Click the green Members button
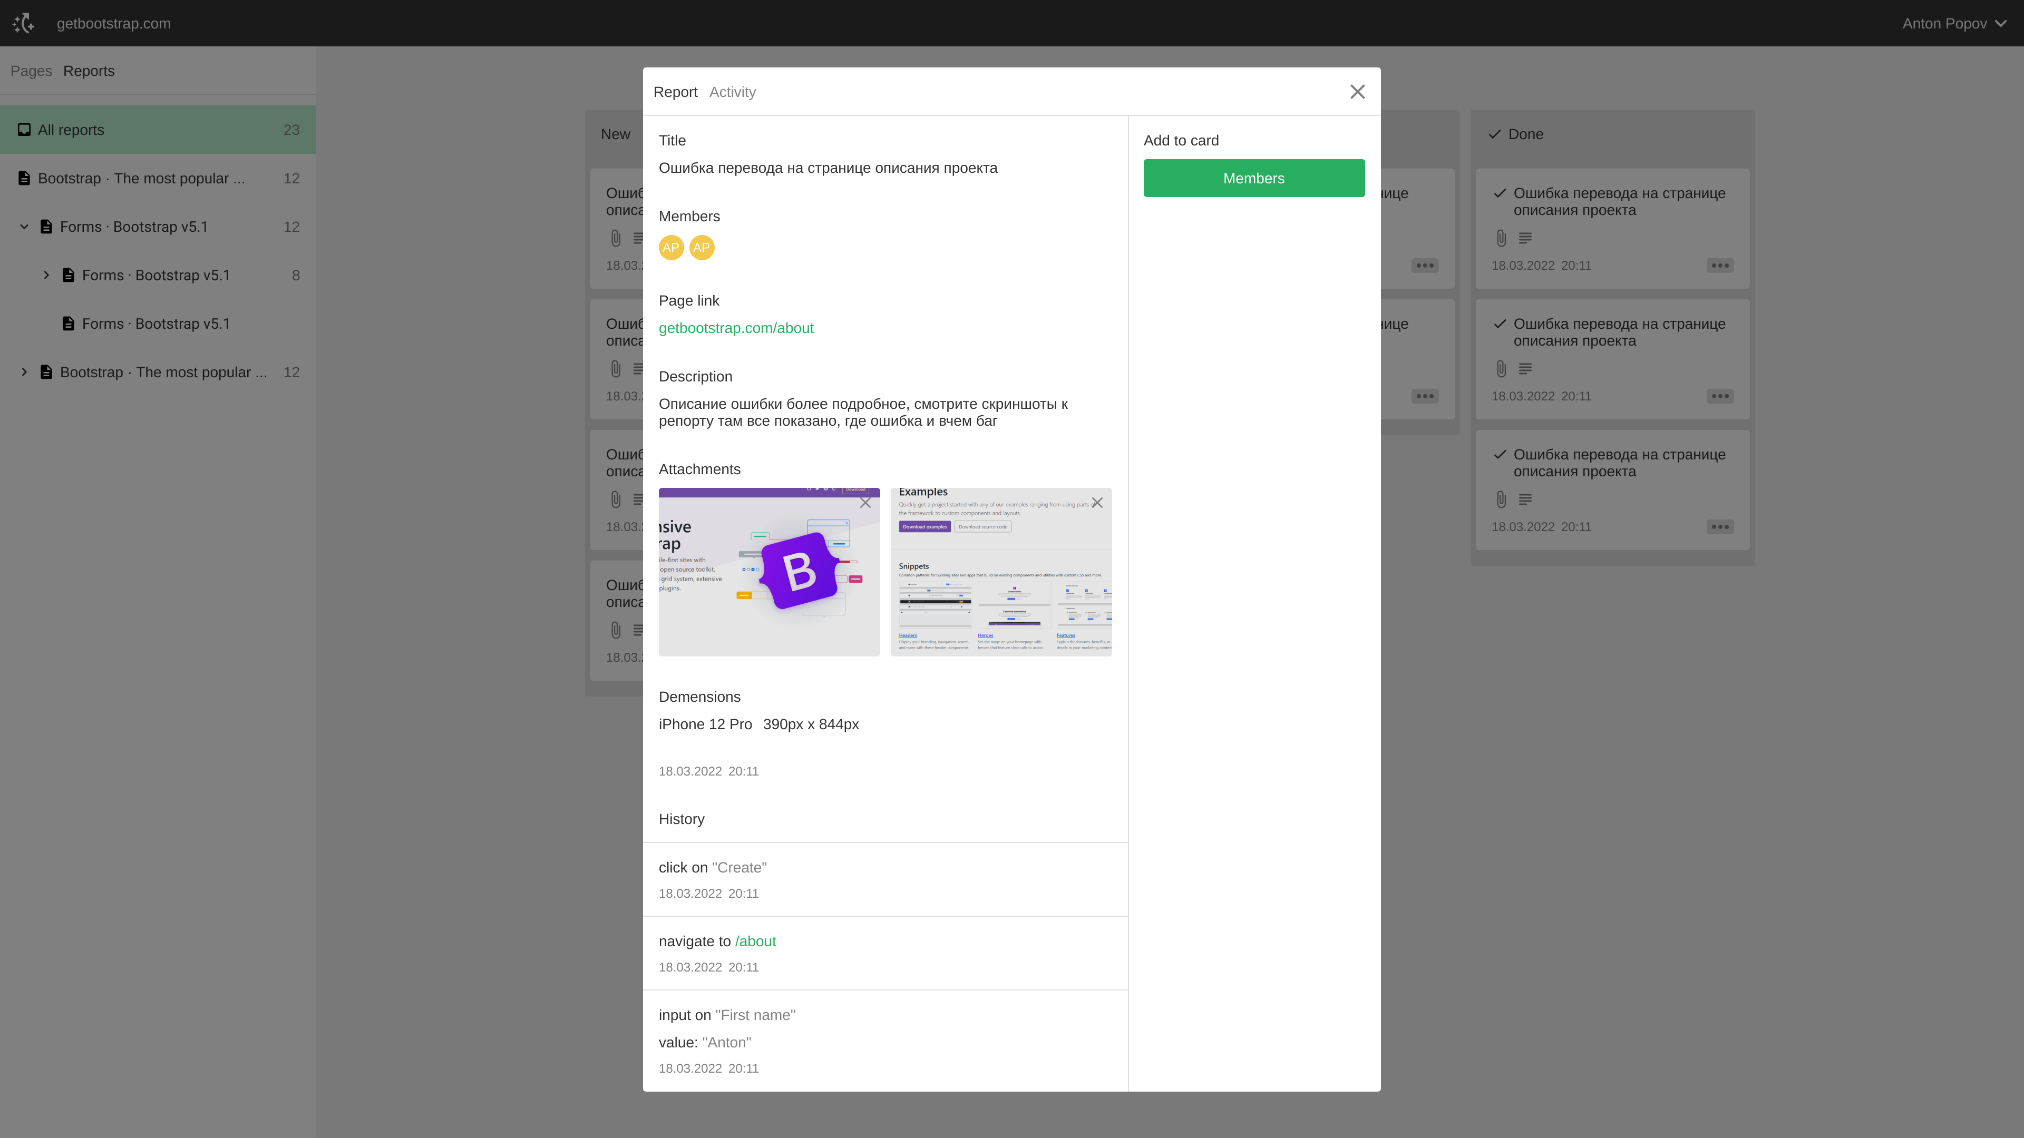Image resolution: width=2024 pixels, height=1138 pixels. 1253,178
